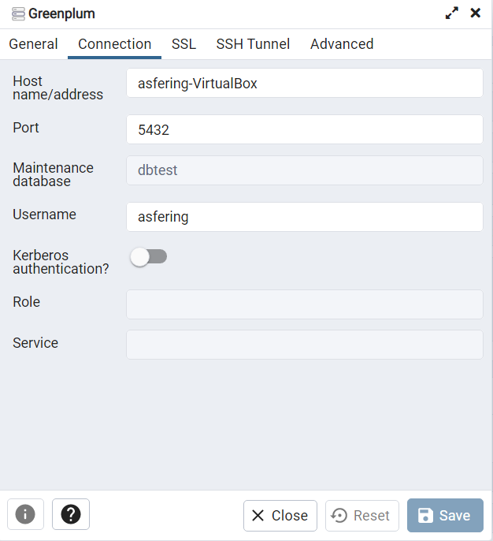Click the Kerberos authentication? label

[61, 262]
